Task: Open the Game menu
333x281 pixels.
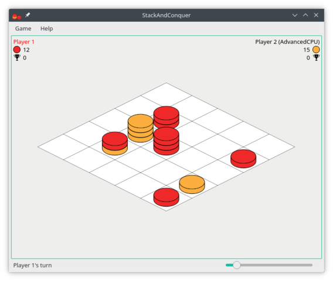Action: [x=23, y=29]
